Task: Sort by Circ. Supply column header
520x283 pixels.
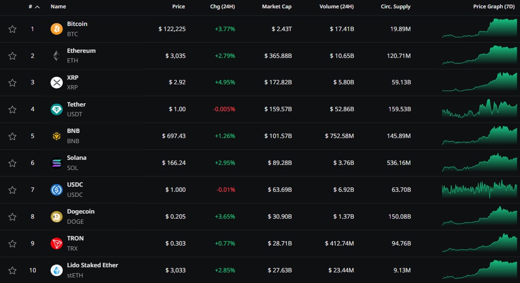Action: tap(395, 6)
